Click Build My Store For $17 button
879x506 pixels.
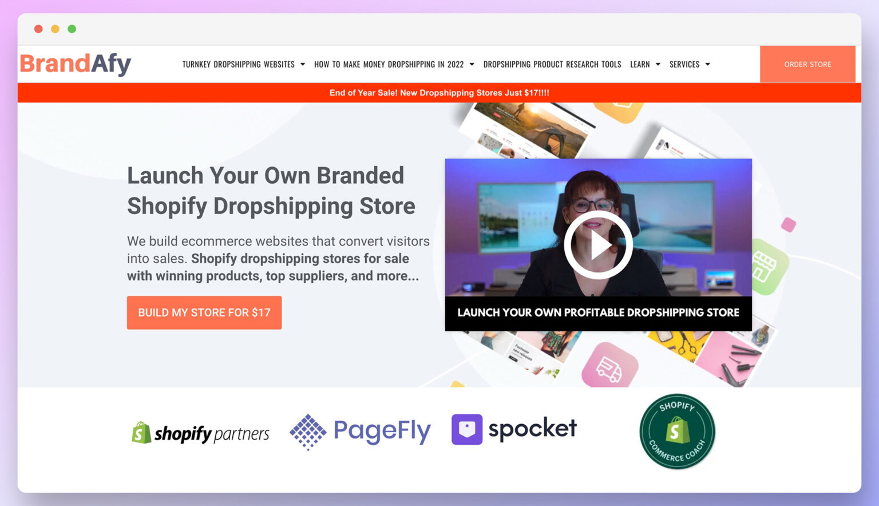click(x=204, y=313)
